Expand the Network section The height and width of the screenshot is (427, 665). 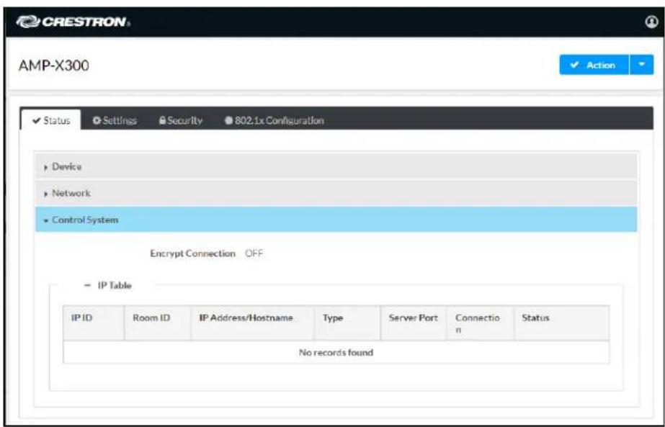(336, 193)
